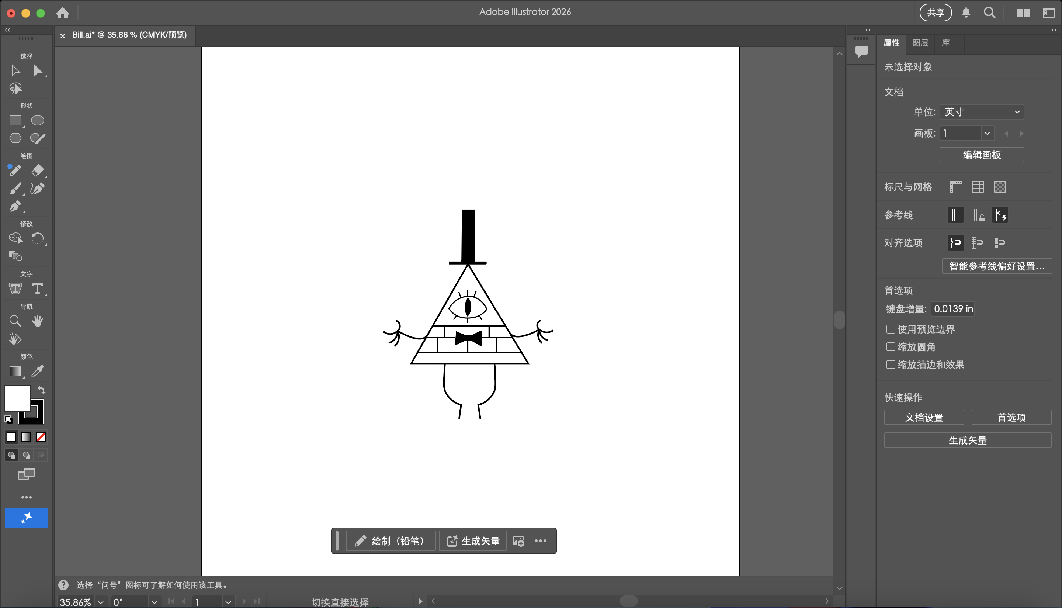Image resolution: width=1062 pixels, height=608 pixels.
Task: Toggle show rulers in 标尺与网格
Action: [x=955, y=187]
